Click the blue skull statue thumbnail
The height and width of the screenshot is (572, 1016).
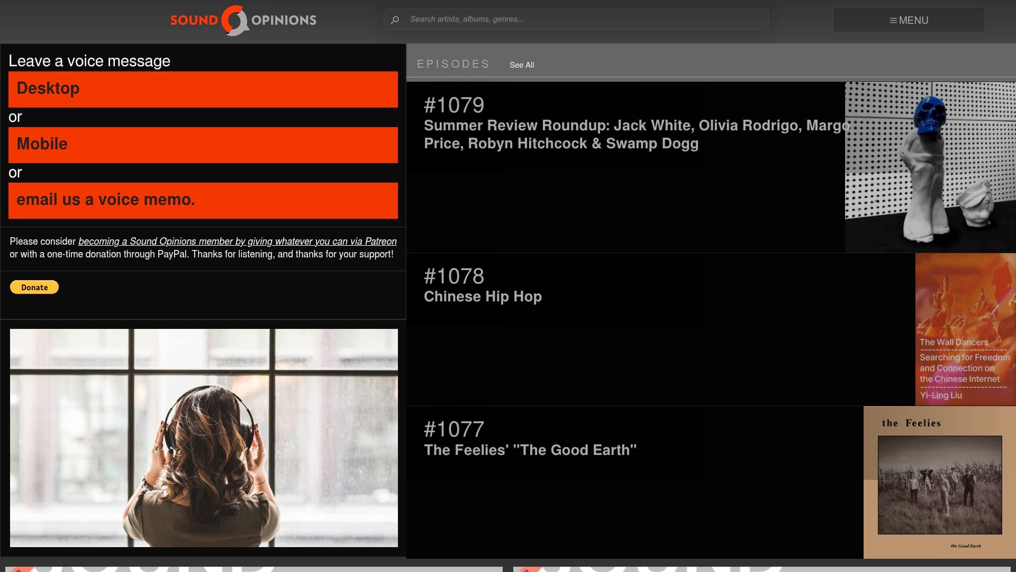click(x=930, y=167)
